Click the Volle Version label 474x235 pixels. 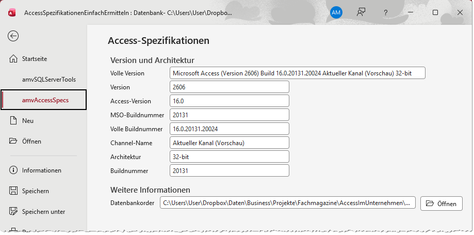pos(127,73)
